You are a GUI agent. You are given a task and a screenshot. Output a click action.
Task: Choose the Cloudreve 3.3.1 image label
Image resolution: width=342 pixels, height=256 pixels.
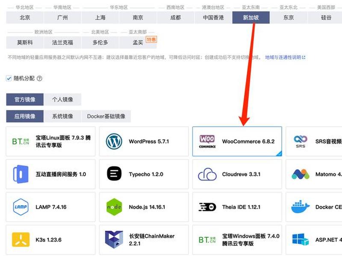point(241,174)
